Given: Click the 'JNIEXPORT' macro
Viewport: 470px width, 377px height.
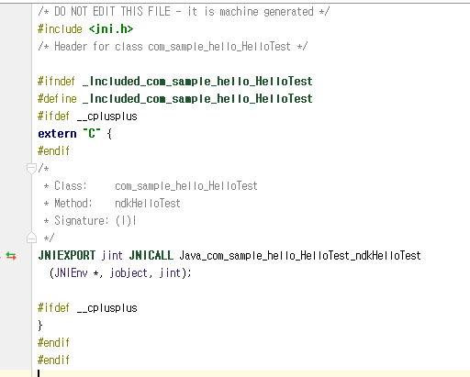Looking at the screenshot, I should tap(67, 255).
